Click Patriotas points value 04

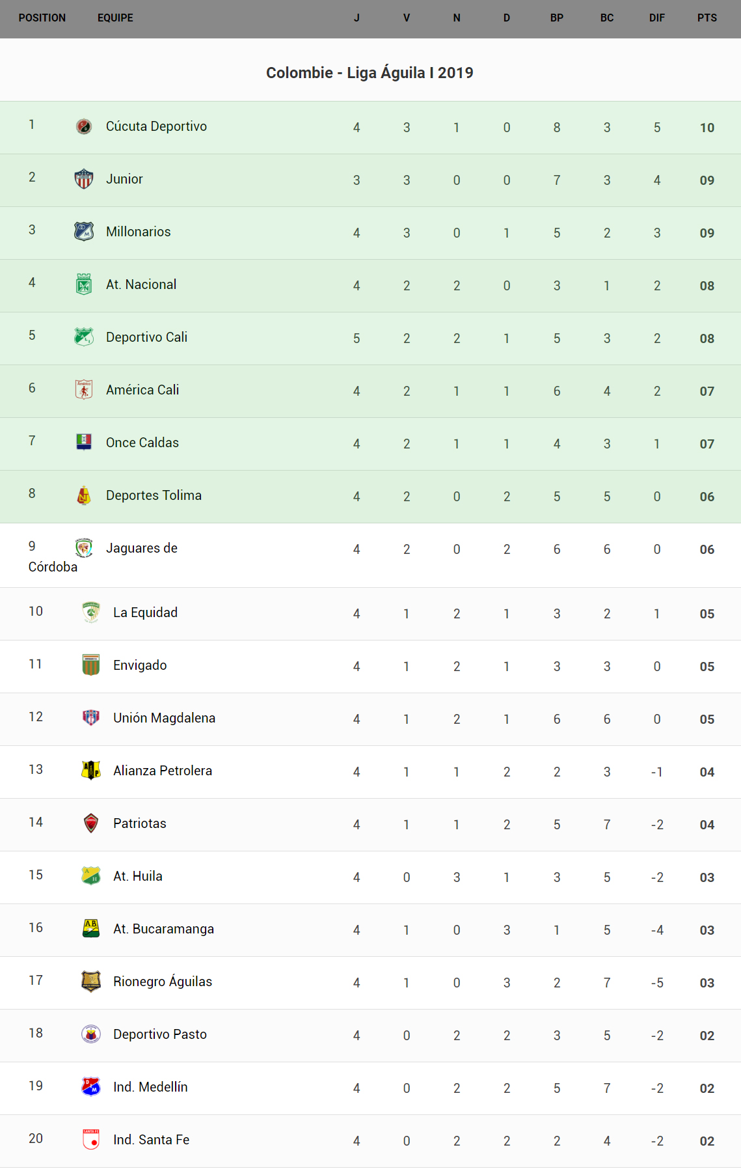pos(707,825)
